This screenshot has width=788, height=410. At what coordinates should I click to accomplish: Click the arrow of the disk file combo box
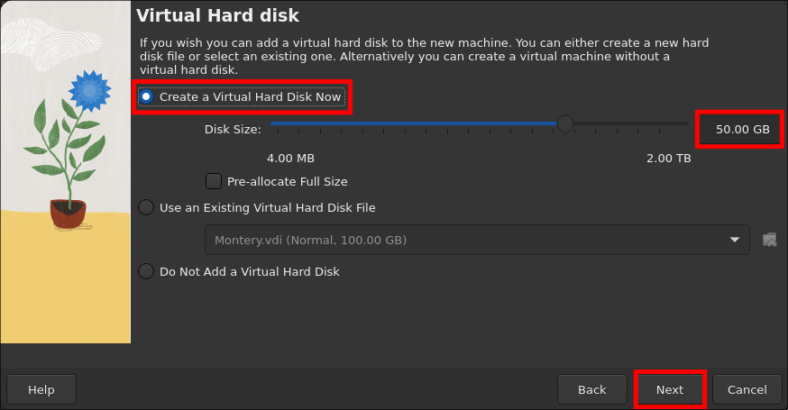[x=734, y=240]
